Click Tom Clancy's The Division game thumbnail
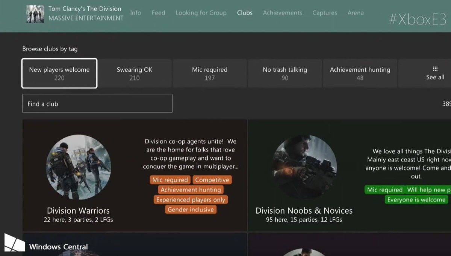This screenshot has height=256, width=451. click(x=35, y=12)
